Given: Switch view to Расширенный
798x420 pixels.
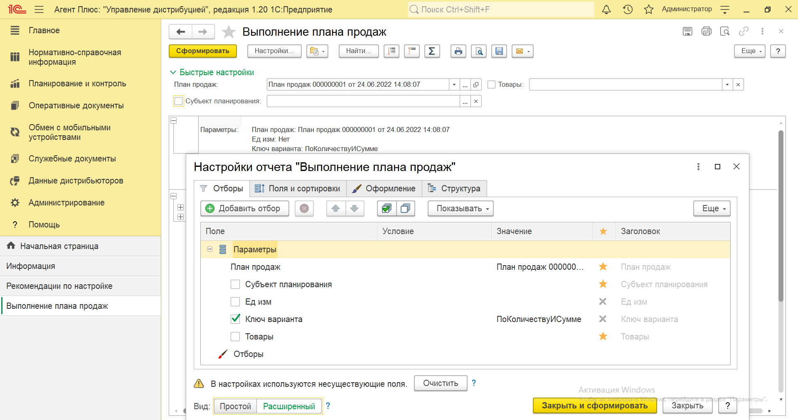Looking at the screenshot, I should coord(289,406).
